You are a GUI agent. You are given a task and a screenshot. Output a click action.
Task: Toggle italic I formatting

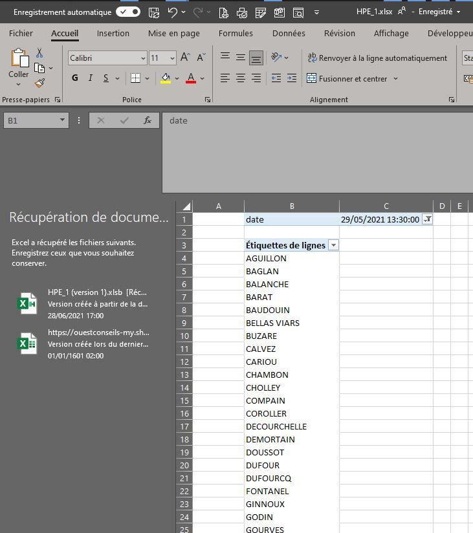tap(91, 78)
